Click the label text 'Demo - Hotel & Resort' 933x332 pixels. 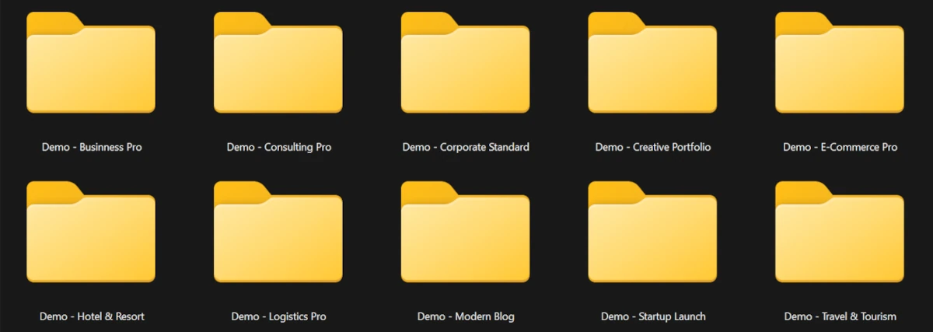(x=92, y=316)
